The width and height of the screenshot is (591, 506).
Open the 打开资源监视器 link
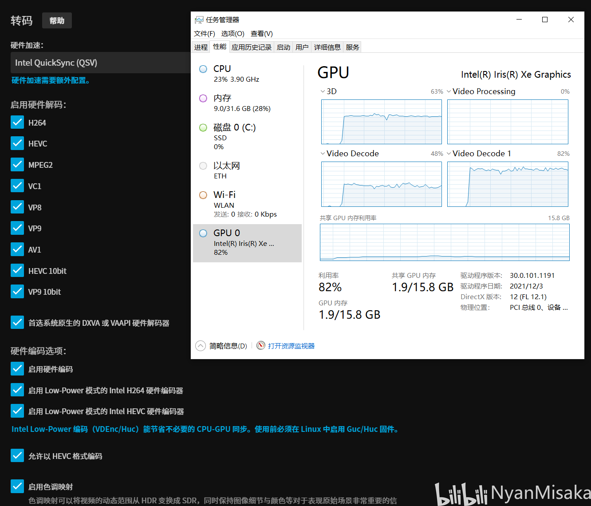tap(291, 346)
